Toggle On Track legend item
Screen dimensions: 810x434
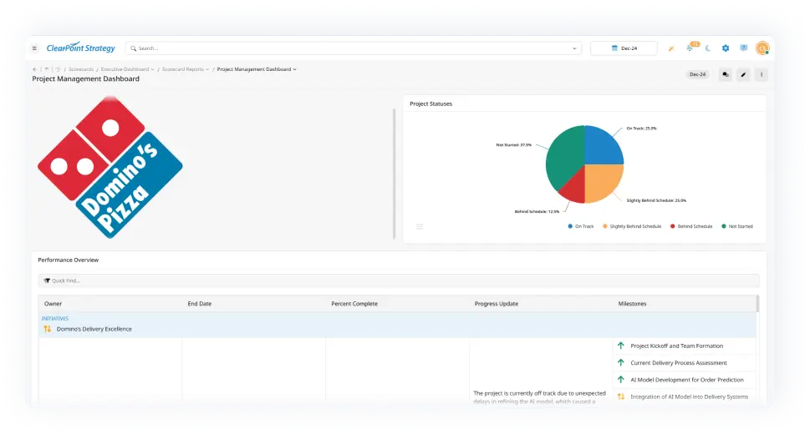(x=581, y=226)
